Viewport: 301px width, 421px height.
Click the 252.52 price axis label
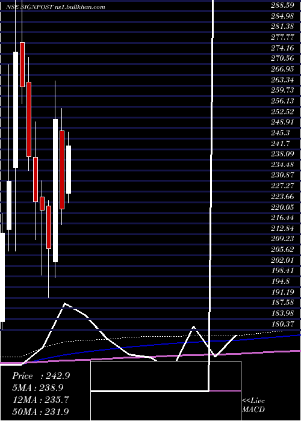282,111
